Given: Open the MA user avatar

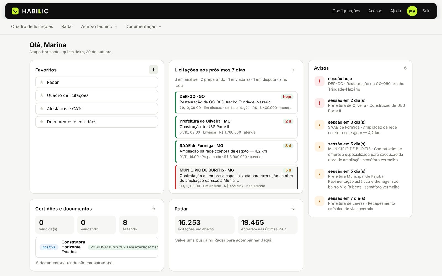Looking at the screenshot, I should pyautogui.click(x=412, y=11).
